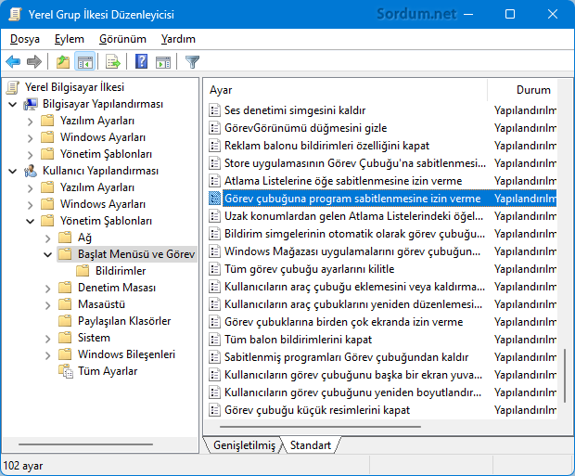Expand the 'Masaüstü' node arrow
The width and height of the screenshot is (575, 476).
pos(48,305)
